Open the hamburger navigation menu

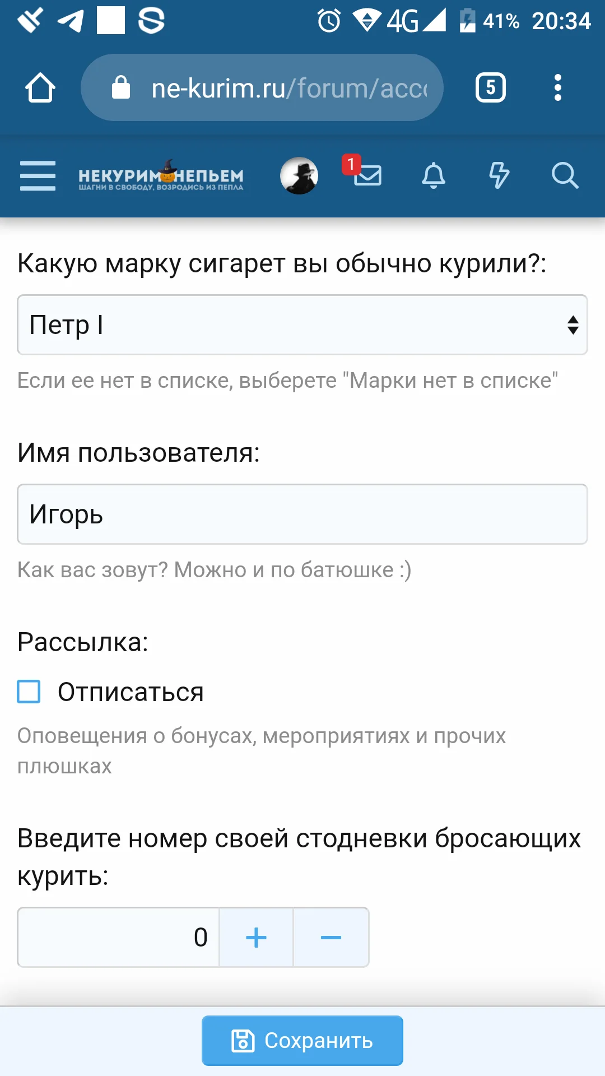pos(38,176)
